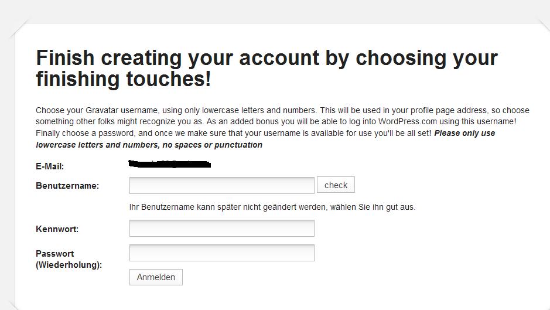
Task: Click the Benutzername label
Action: tap(67, 186)
